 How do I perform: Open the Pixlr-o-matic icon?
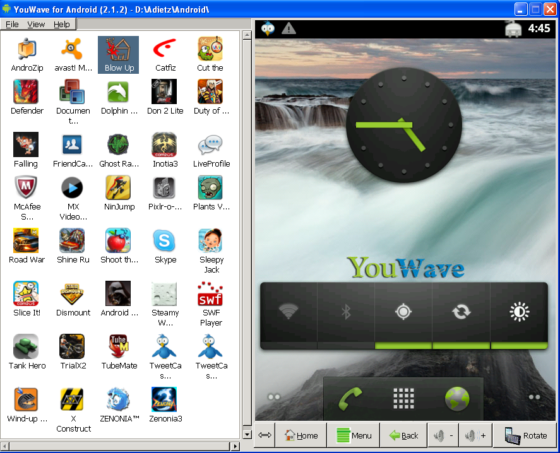[164, 187]
